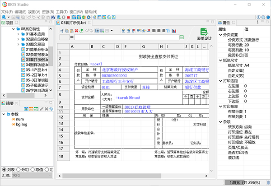Screen dimensions: 271x186
Task: Open the 资源(R) menu
Action: (47, 11)
